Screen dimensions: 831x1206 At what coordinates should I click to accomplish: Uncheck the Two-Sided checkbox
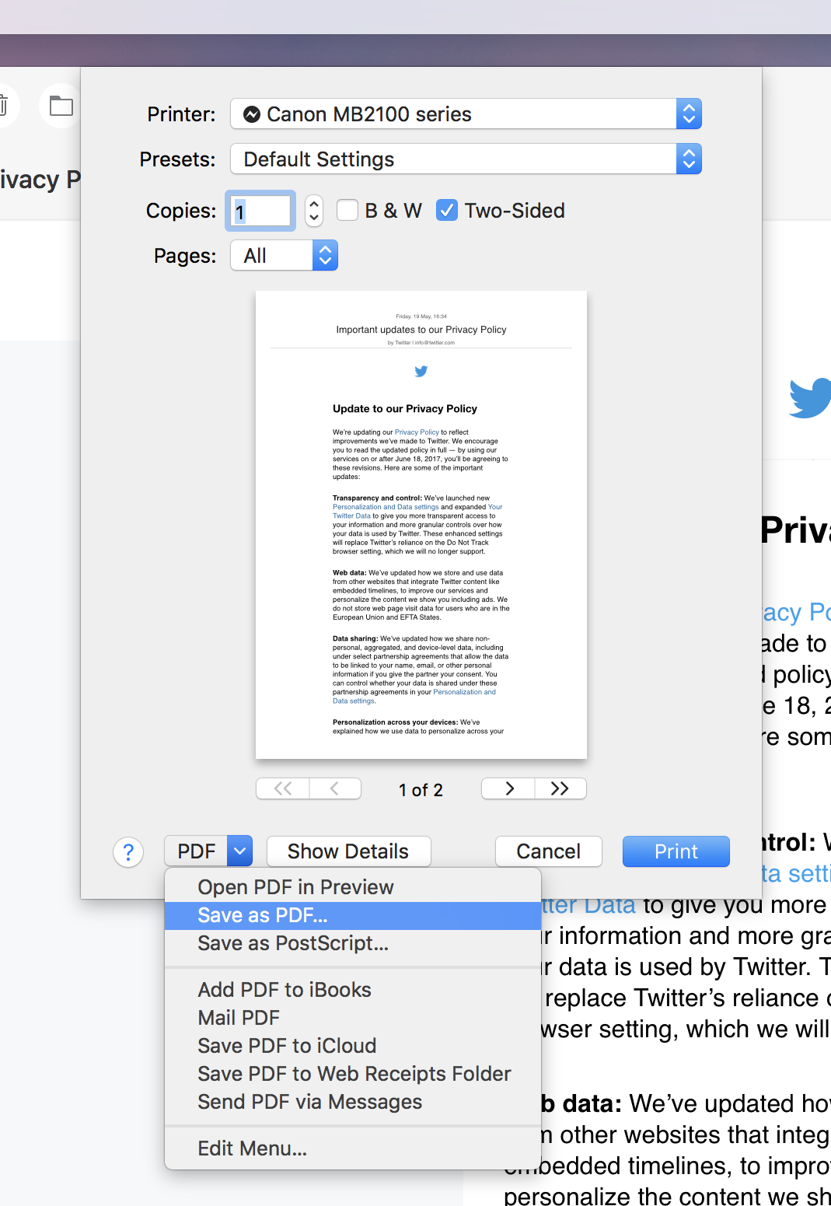pos(447,211)
